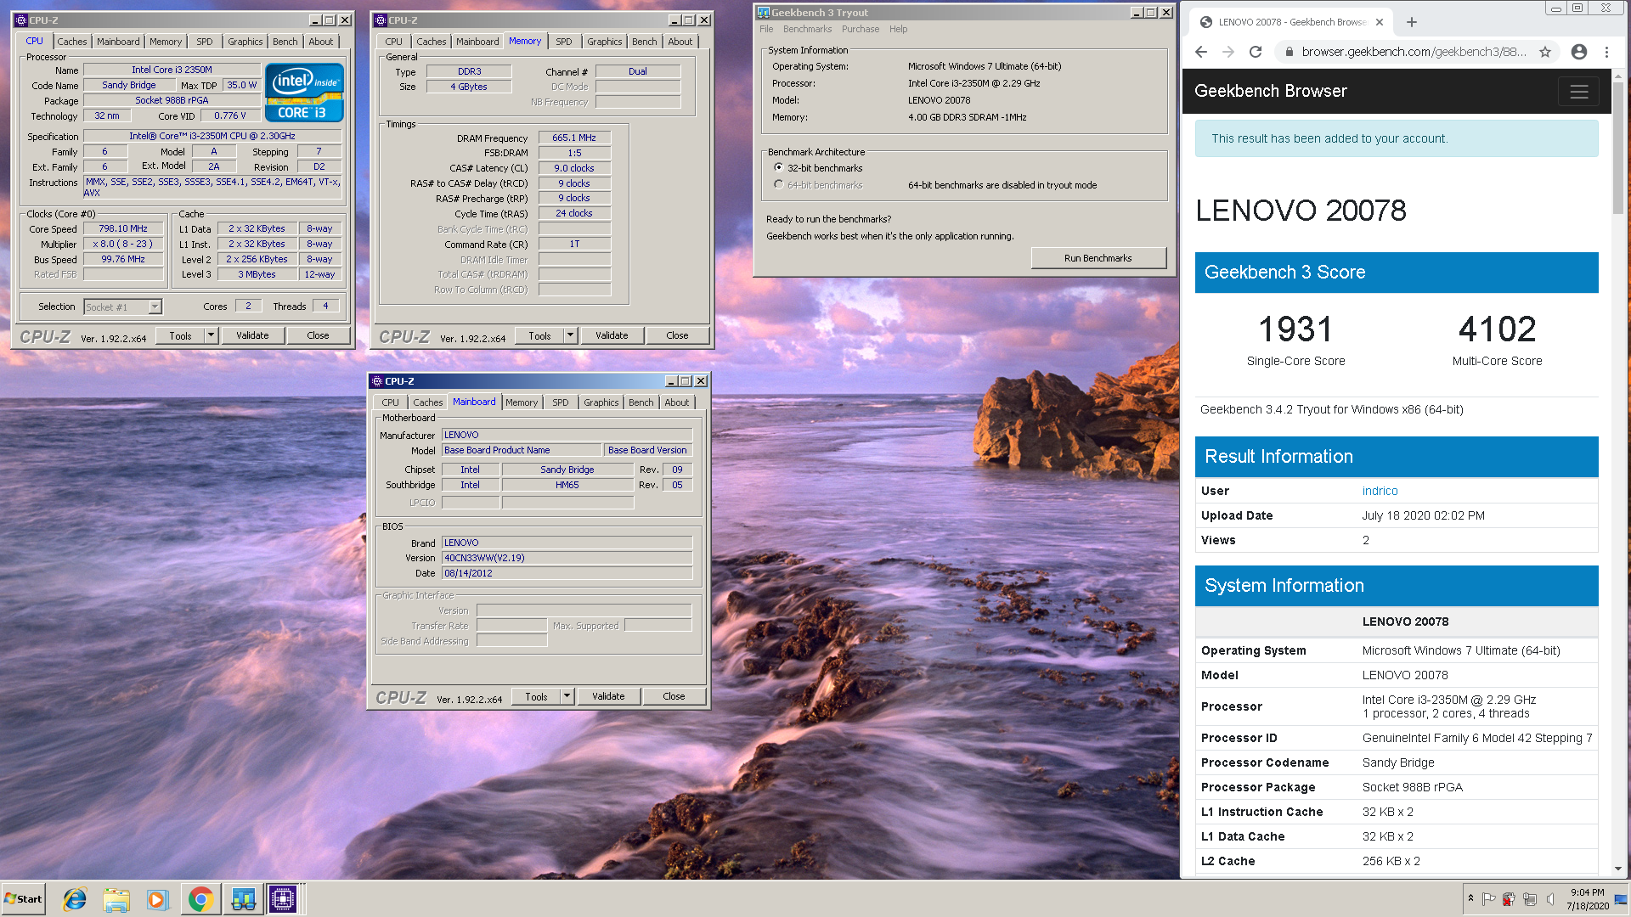Bookmark this page with the star
The image size is (1631, 917).
pos(1545,52)
